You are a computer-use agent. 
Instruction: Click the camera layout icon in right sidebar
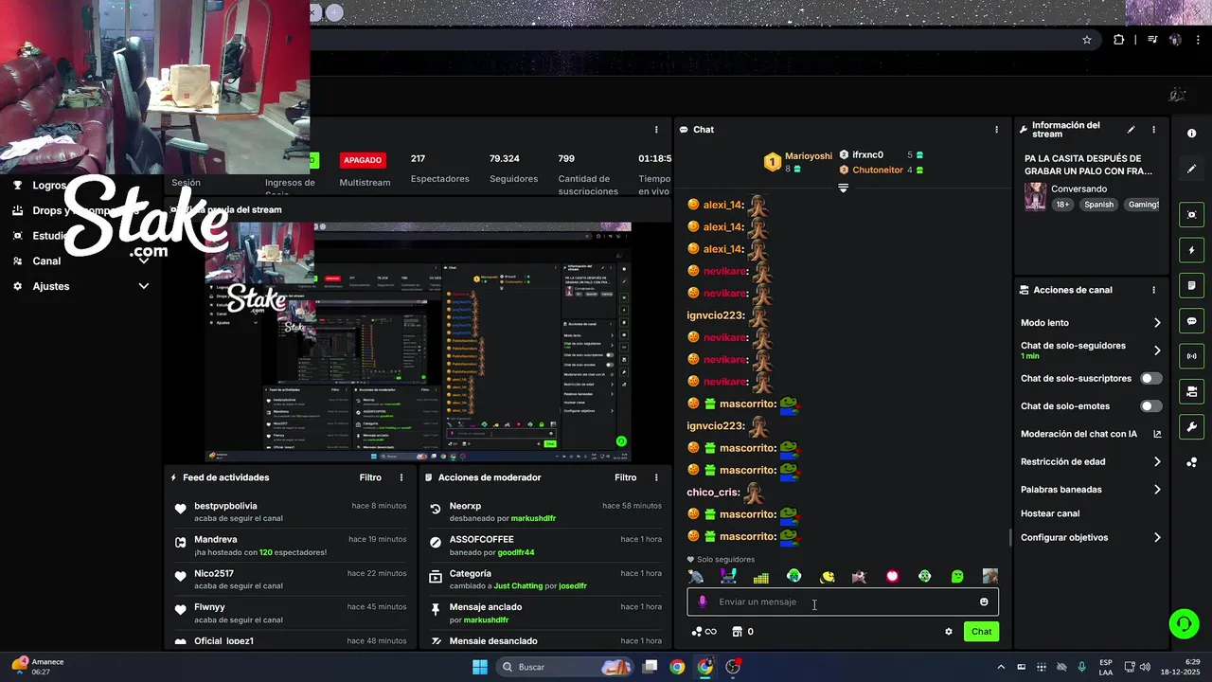pyautogui.click(x=1191, y=391)
